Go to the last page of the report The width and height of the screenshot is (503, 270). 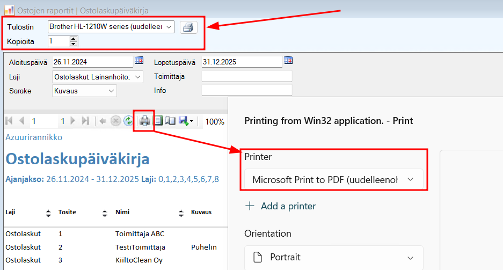click(85, 121)
